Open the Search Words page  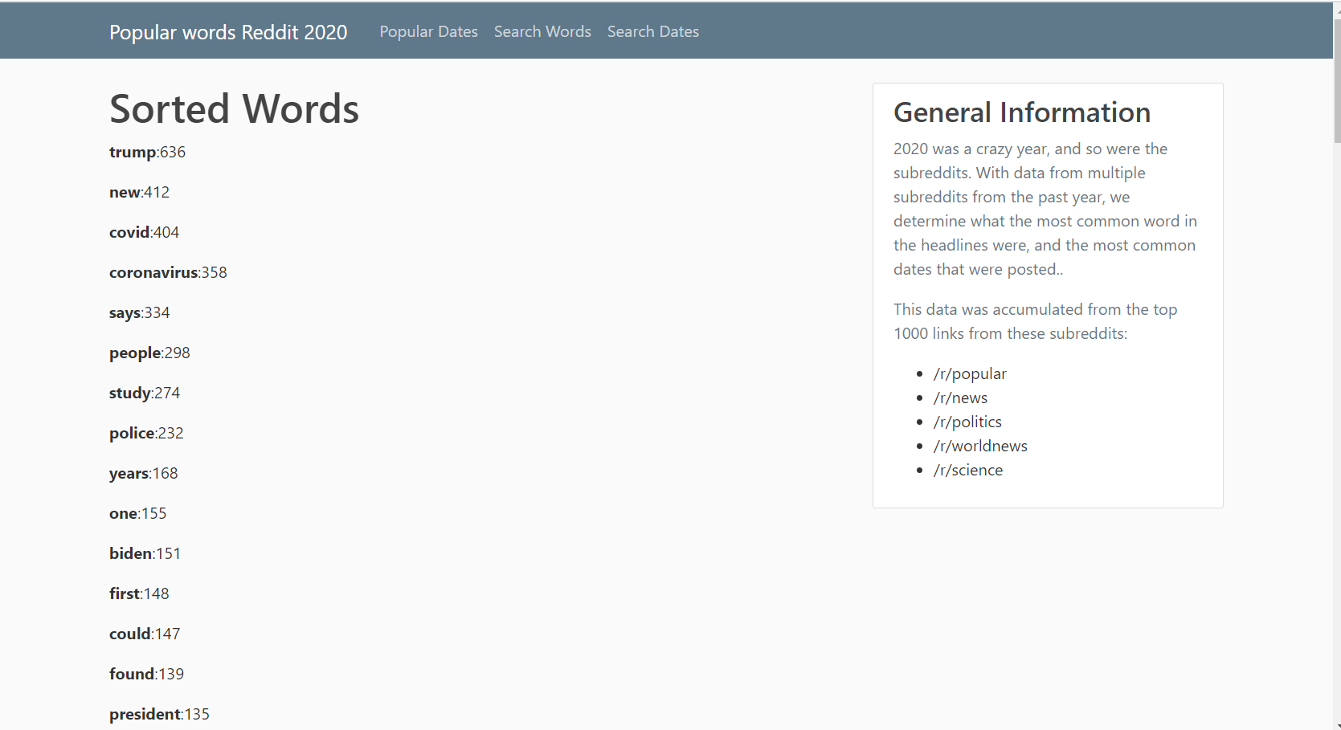click(542, 31)
